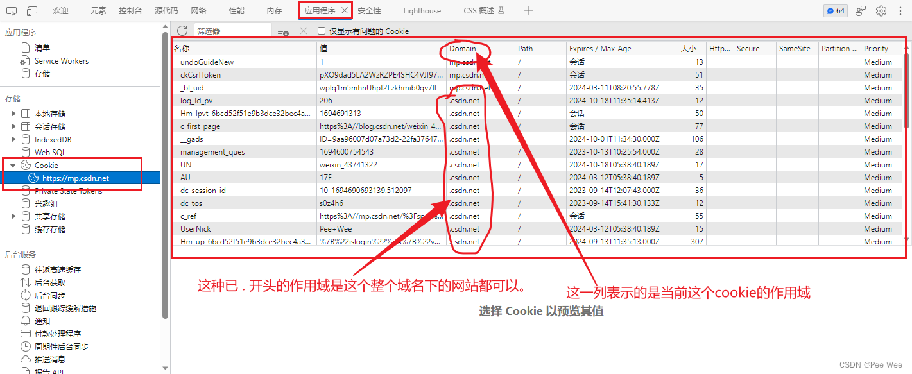Screen dimensions: 912x374
Task: Select the ckCsrfToken cookie row
Action: pyautogui.click(x=537, y=75)
